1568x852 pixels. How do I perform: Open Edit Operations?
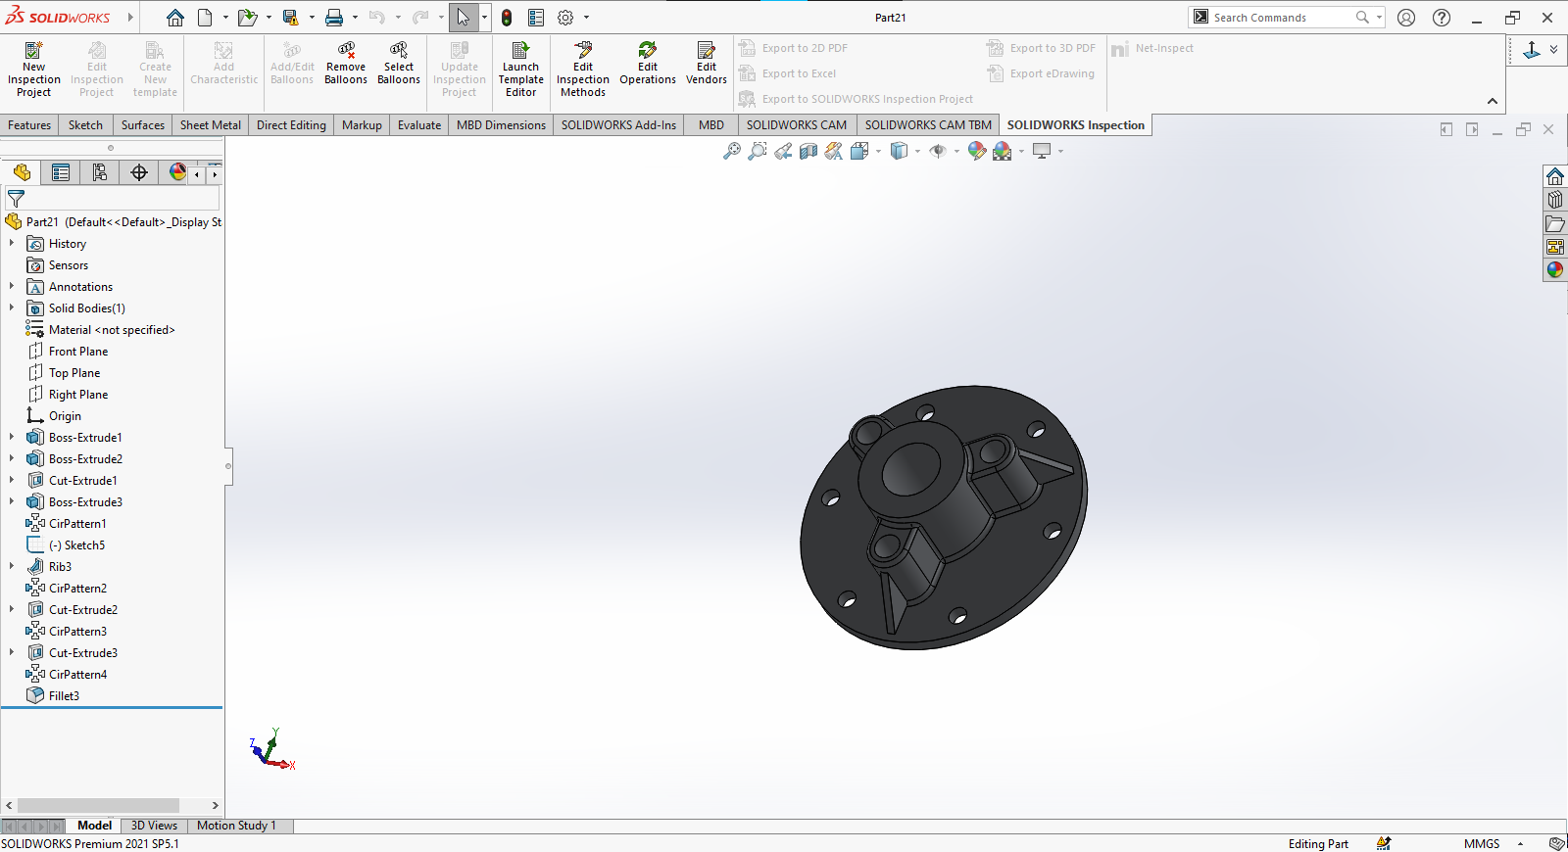(x=648, y=63)
